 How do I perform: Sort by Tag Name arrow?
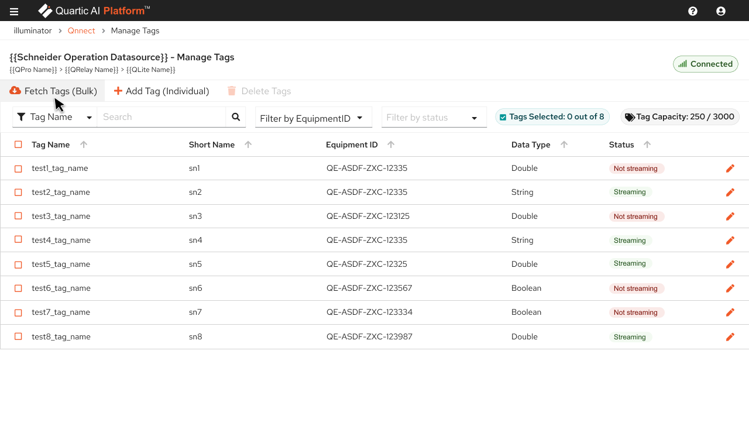[84, 145]
